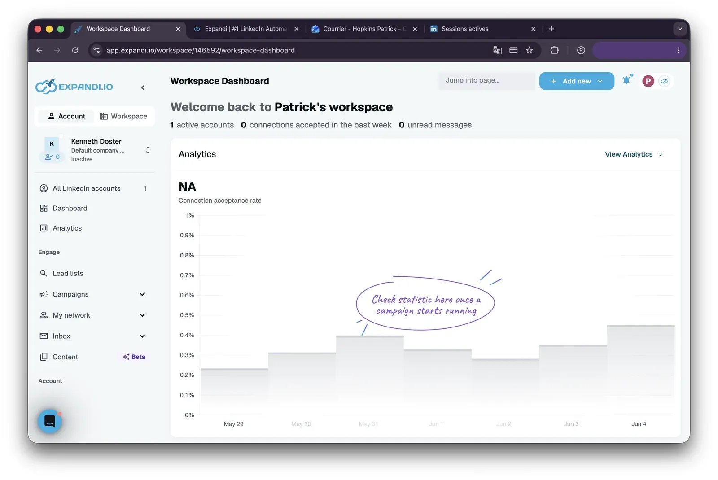This screenshot has height=480, width=718.
Task: Open the Kenneth Doster account switcher
Action: pyautogui.click(x=148, y=150)
